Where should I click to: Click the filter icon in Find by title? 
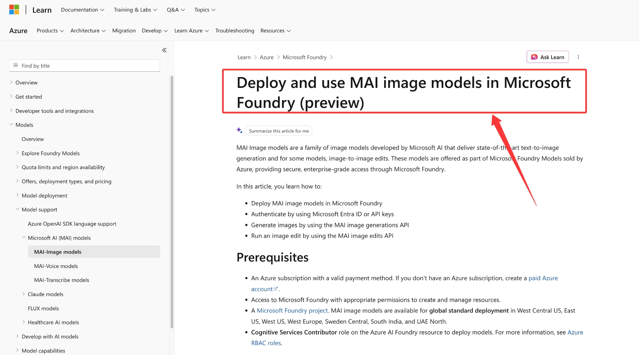16,65
